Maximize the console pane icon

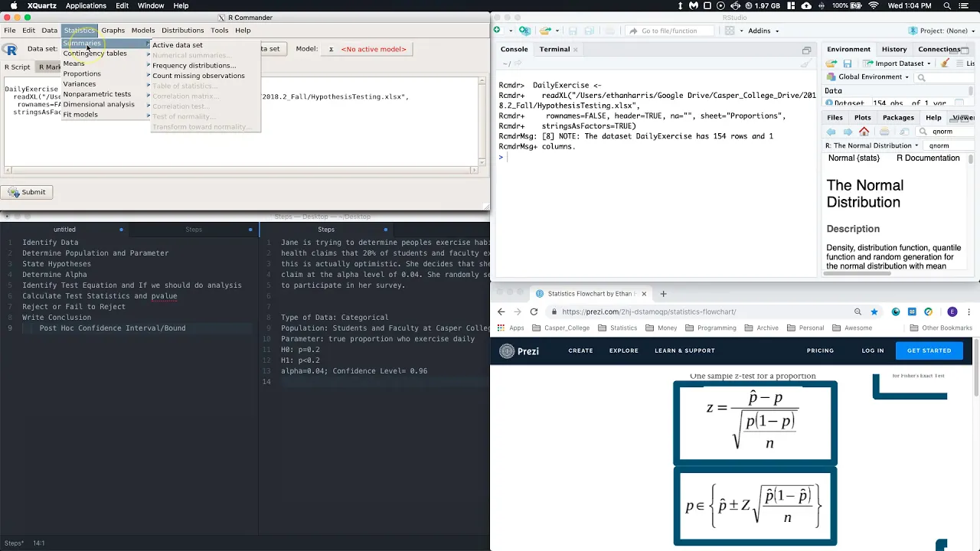click(x=806, y=51)
